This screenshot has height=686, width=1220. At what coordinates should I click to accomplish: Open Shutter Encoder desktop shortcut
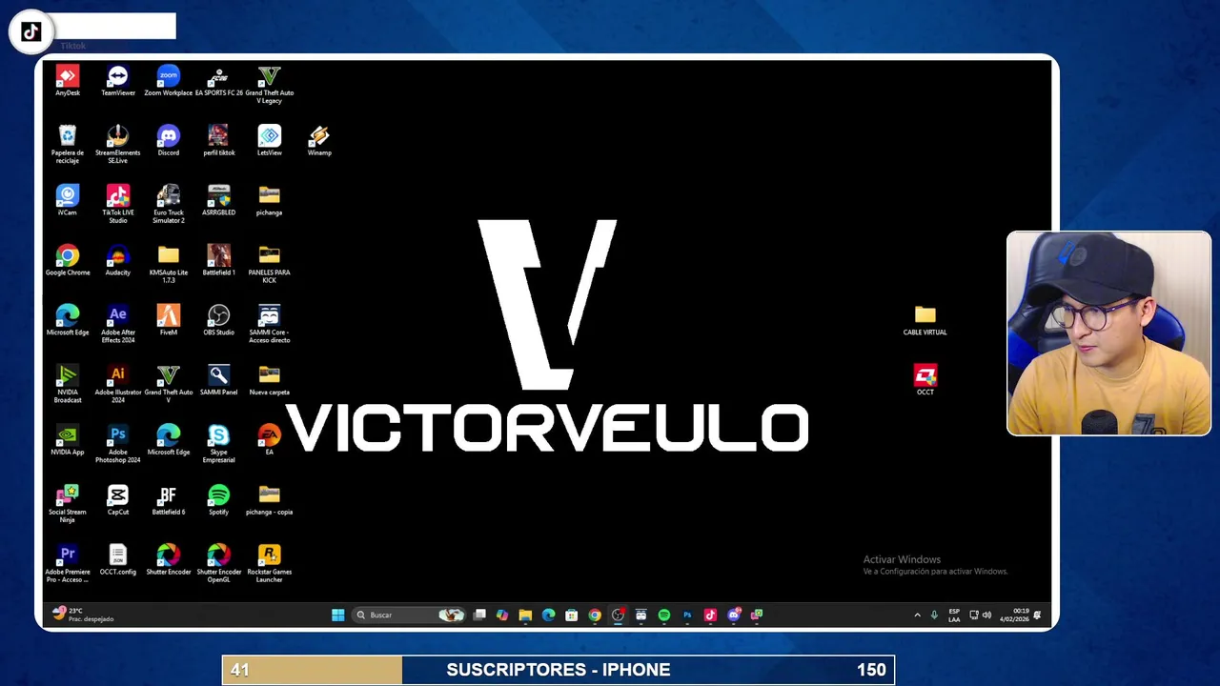[169, 560]
